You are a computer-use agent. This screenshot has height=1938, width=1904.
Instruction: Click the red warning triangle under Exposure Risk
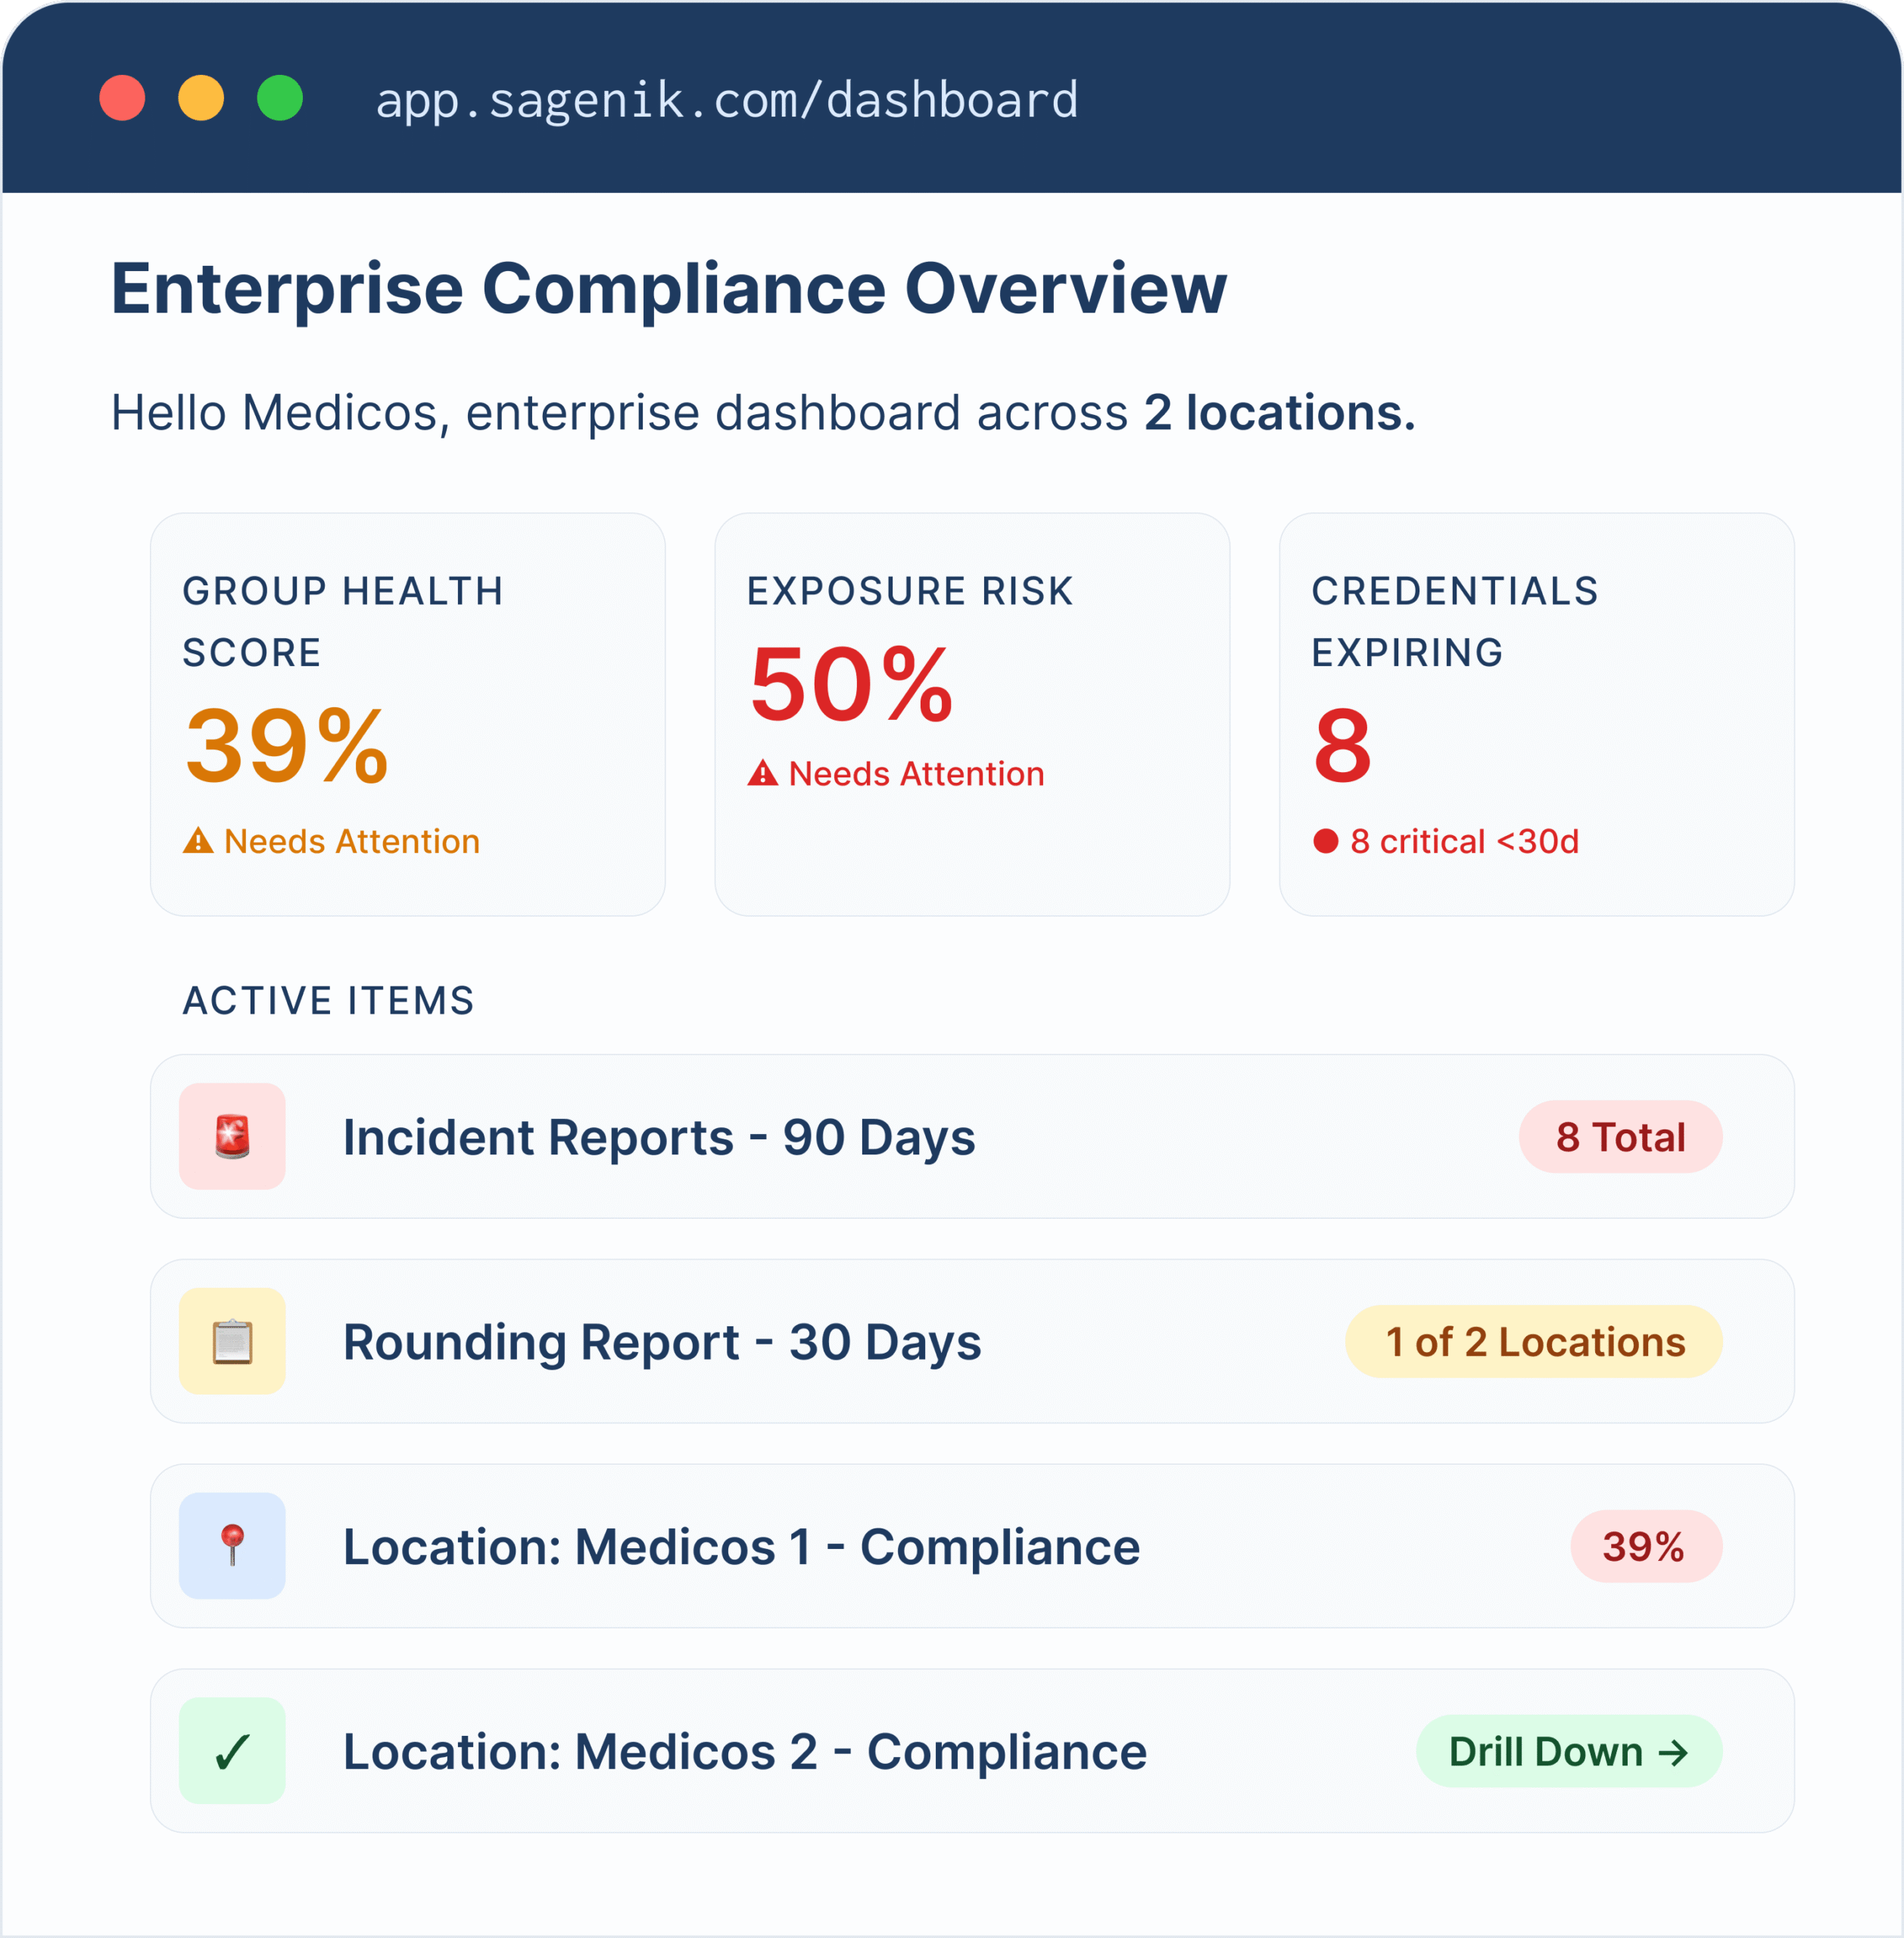coord(763,773)
